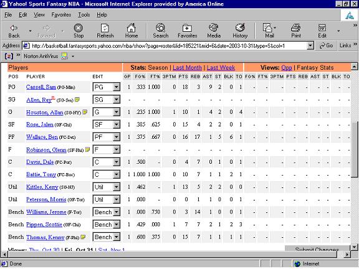Go to the Home page icon
This screenshot has height=269, width=359.
(132, 28)
